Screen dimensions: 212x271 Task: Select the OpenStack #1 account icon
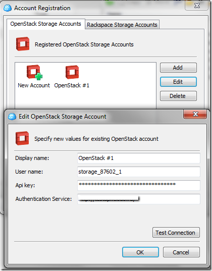point(72,72)
